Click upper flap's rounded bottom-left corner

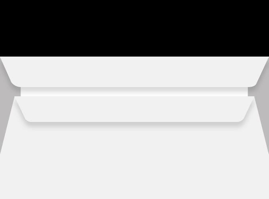coord(15,84)
